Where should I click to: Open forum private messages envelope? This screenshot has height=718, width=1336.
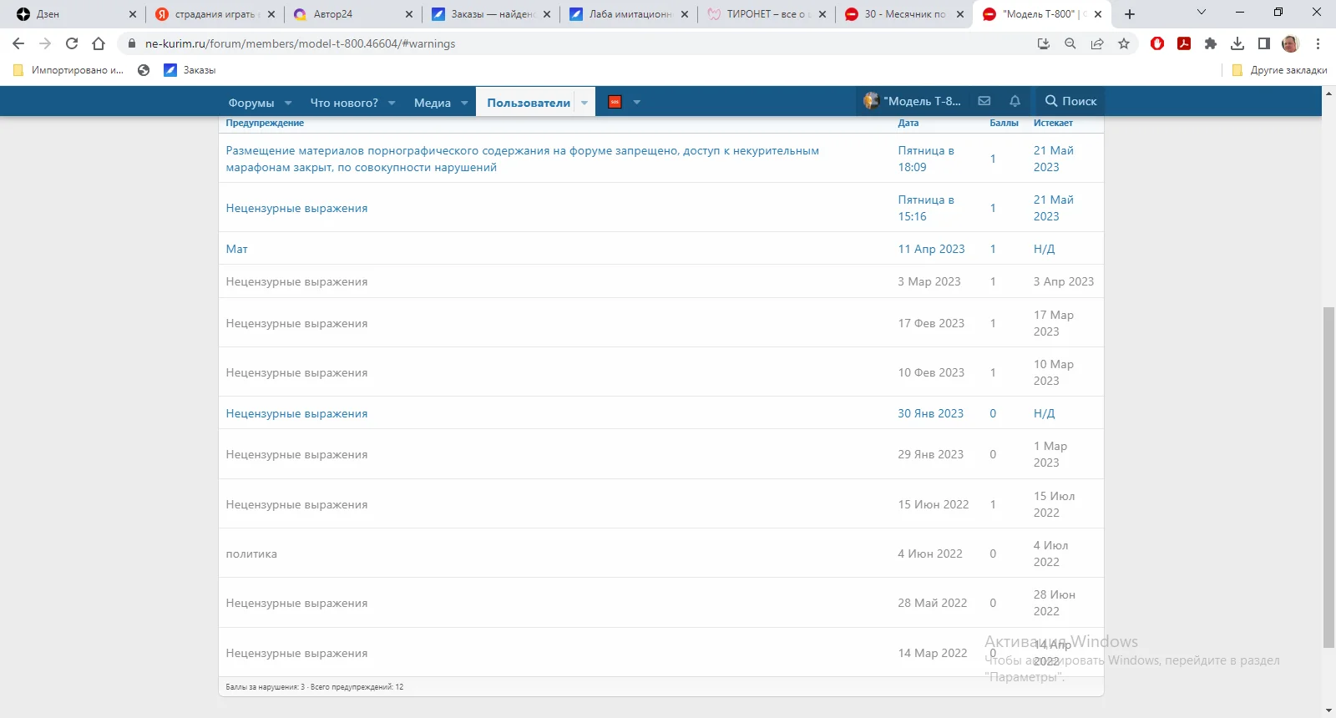coord(984,101)
